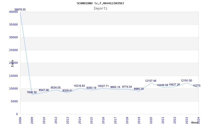
Task: Click the 2022 x-axis year label
Action: (x=175, y=120)
